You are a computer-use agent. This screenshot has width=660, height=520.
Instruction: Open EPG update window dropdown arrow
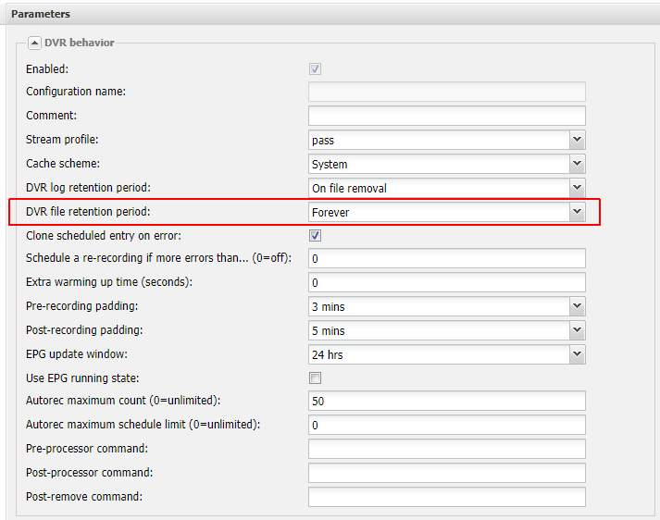click(577, 354)
